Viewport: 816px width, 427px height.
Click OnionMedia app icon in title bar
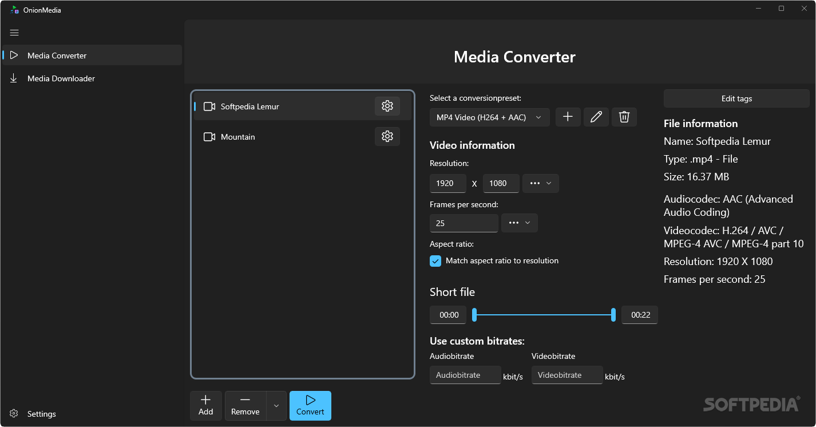pyautogui.click(x=15, y=10)
